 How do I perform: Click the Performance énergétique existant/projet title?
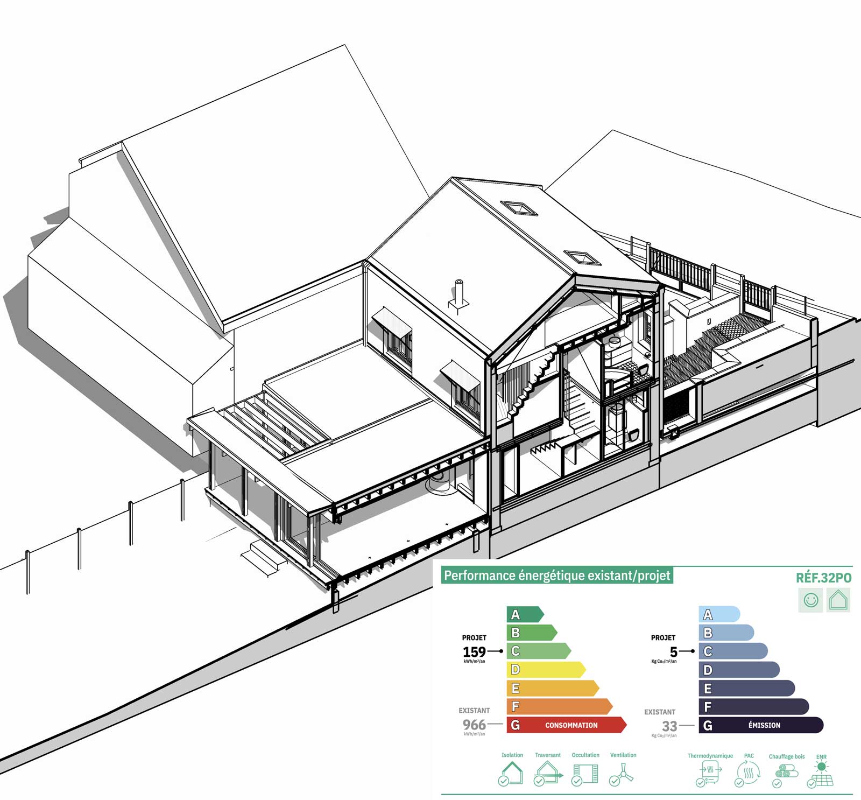pos(557,576)
